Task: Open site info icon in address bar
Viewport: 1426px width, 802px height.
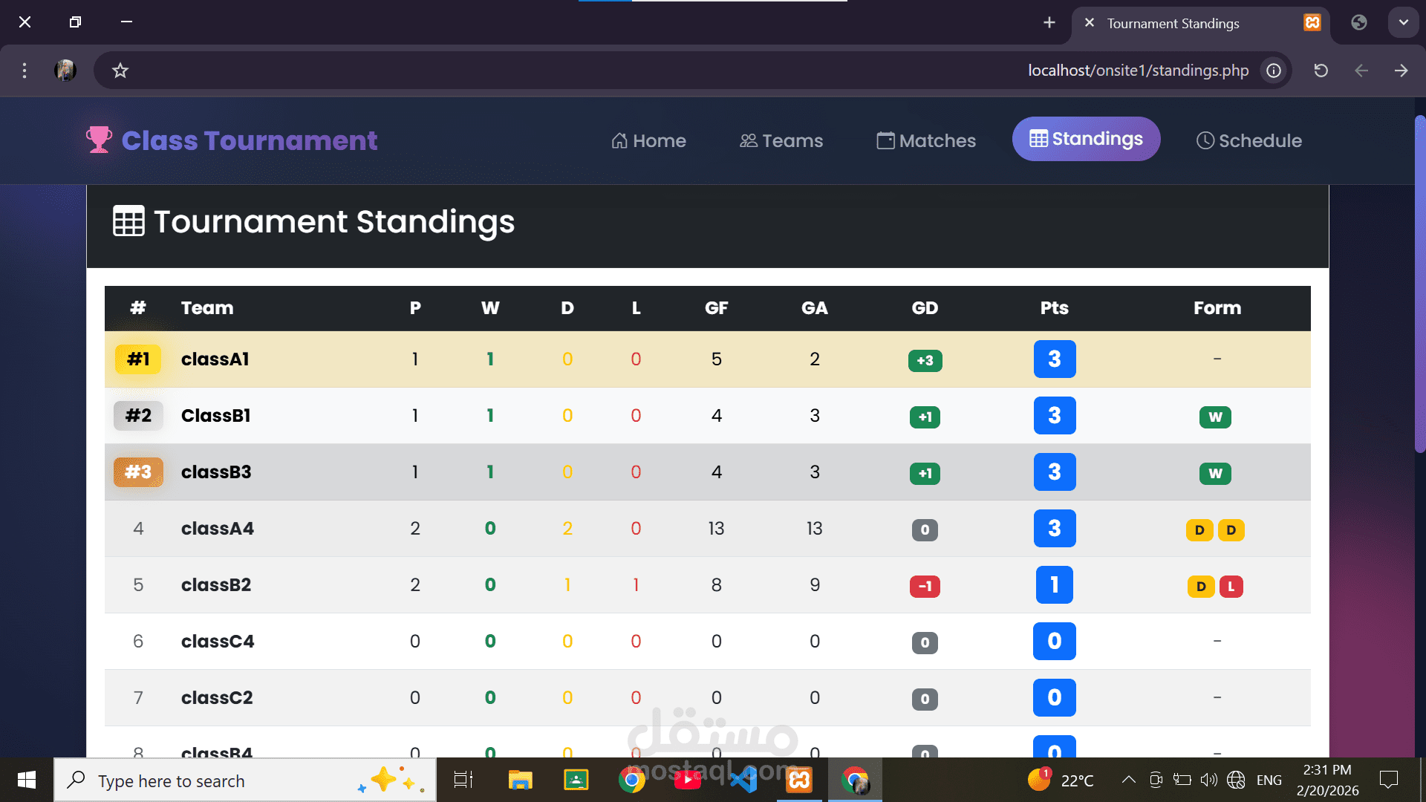Action: [1274, 71]
